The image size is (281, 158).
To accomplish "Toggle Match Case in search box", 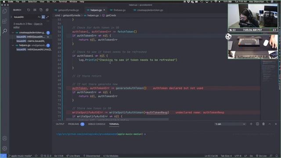I will coord(39,17).
